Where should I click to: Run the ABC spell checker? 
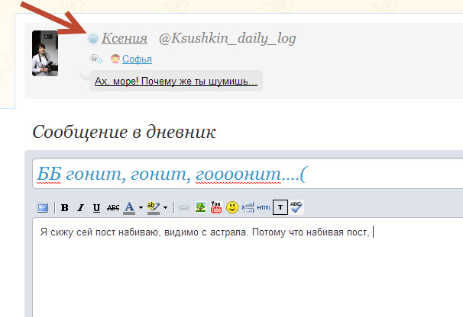[x=296, y=207]
